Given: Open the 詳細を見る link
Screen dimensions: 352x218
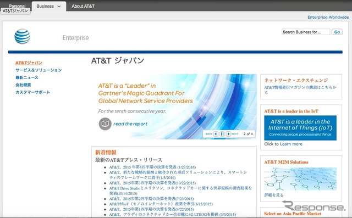Looking at the screenshot, I should click(274, 195).
